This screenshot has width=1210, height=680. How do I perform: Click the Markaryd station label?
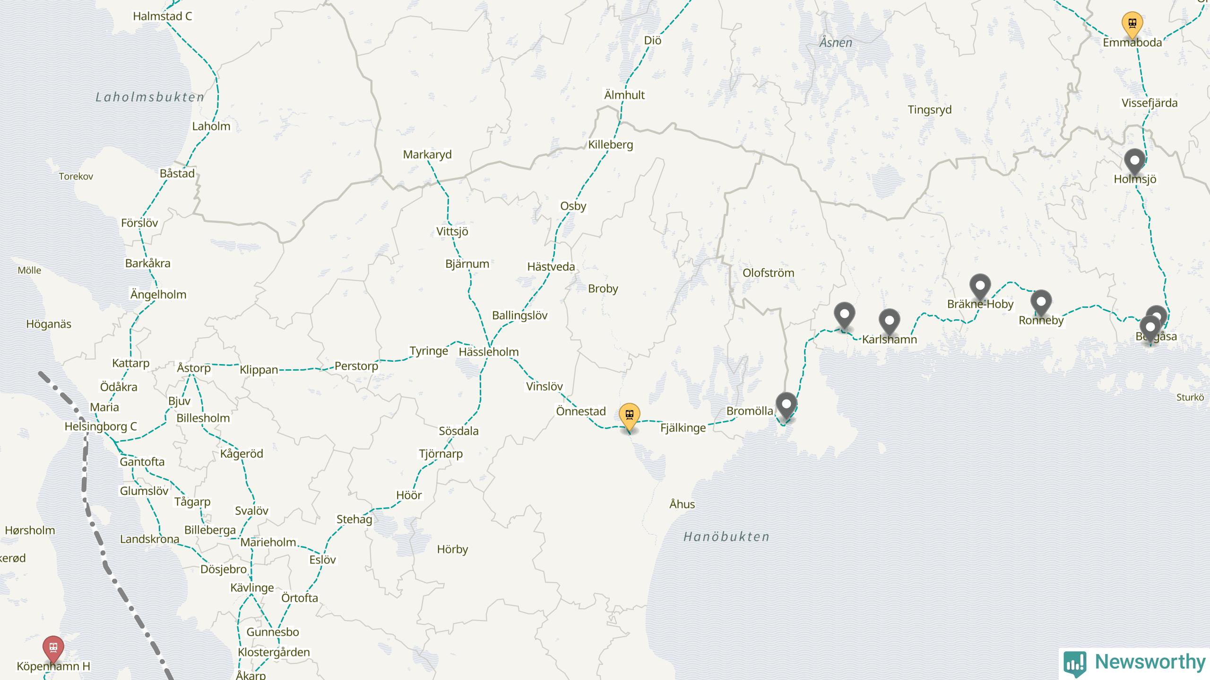[427, 154]
